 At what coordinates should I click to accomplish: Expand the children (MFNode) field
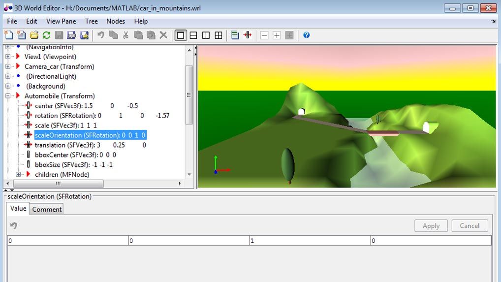pyautogui.click(x=18, y=174)
